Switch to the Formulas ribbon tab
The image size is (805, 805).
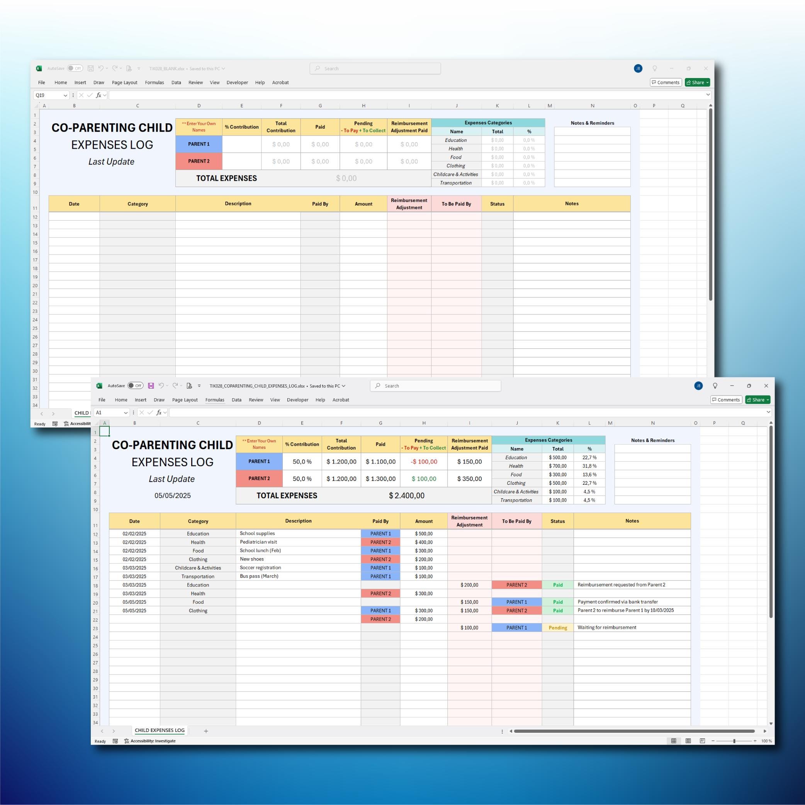click(215, 399)
